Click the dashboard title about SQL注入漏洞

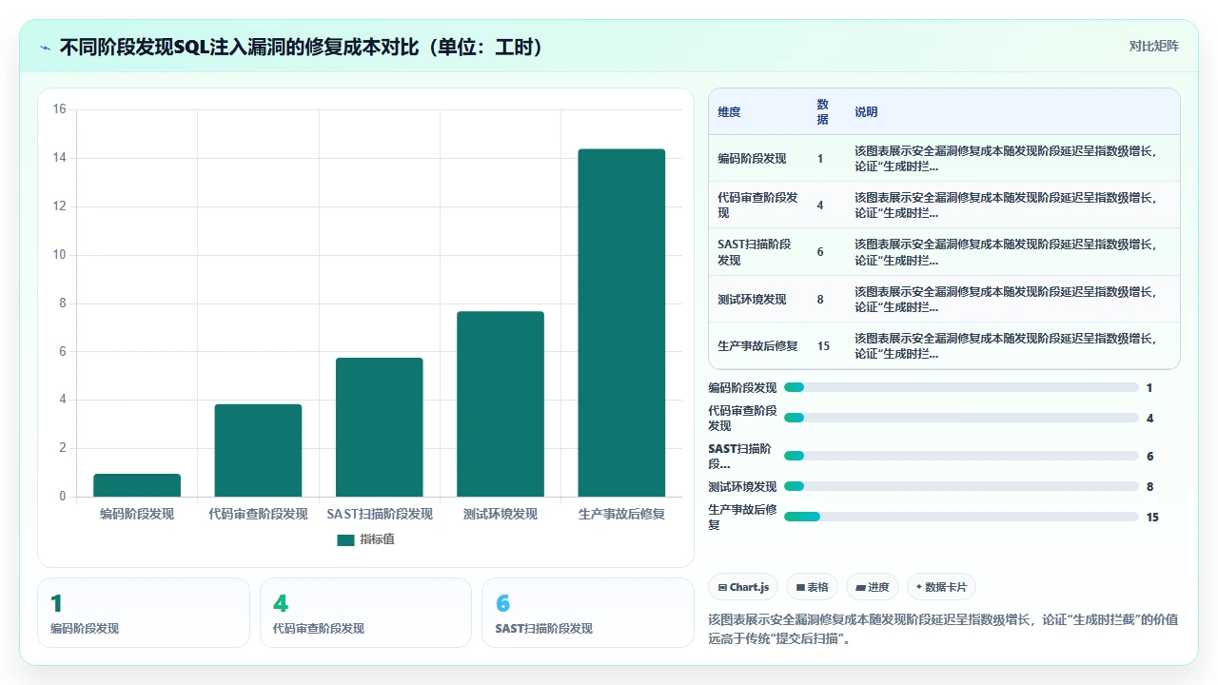(304, 47)
